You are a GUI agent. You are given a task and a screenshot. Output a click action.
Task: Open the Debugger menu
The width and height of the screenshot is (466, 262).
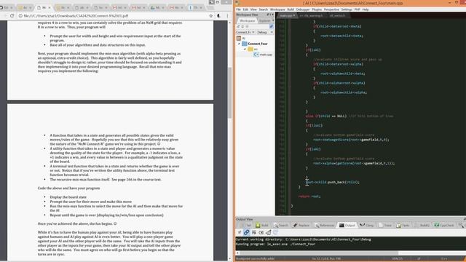(x=303, y=9)
